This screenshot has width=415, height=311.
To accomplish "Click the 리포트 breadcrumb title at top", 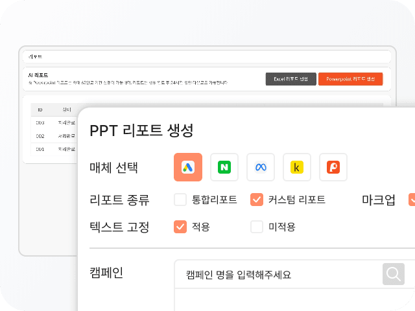I will [35, 57].
